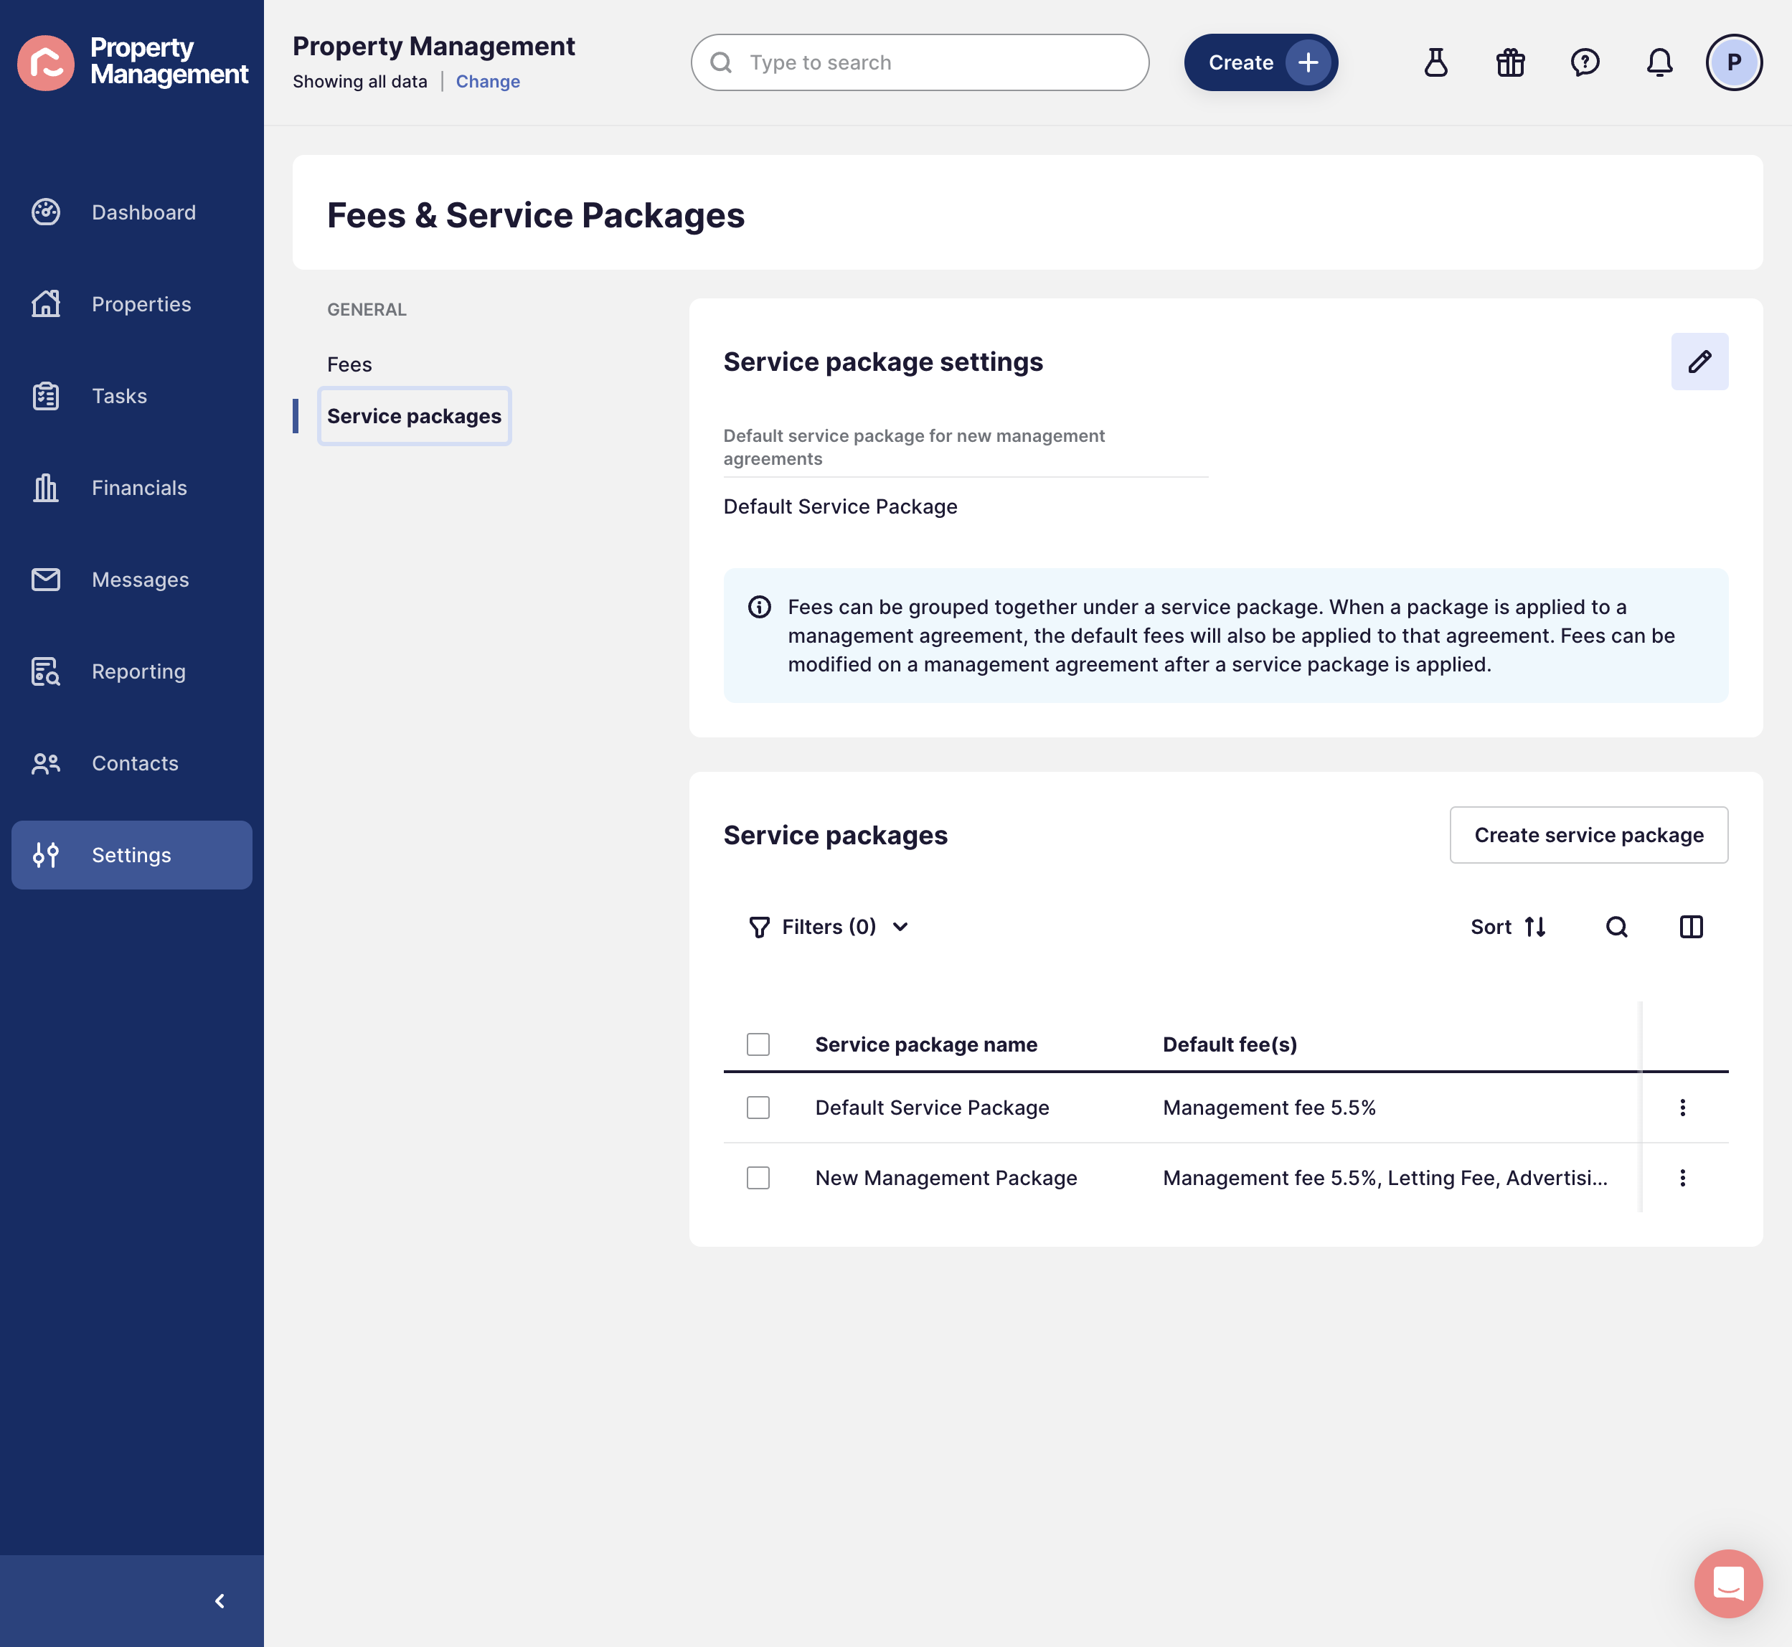Image resolution: width=1792 pixels, height=1647 pixels.
Task: Click the Create button
Action: point(1260,62)
